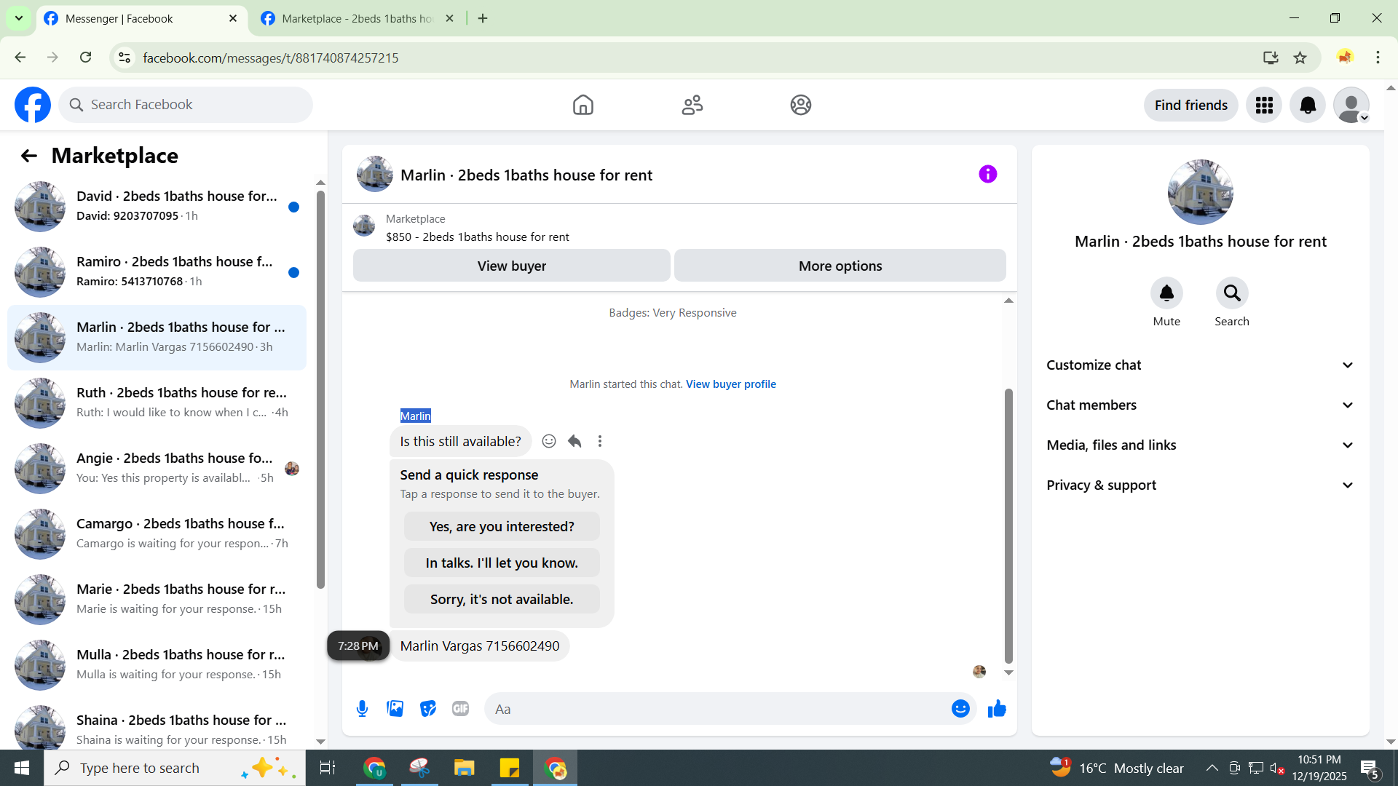React to message with emoji icon

(x=549, y=441)
